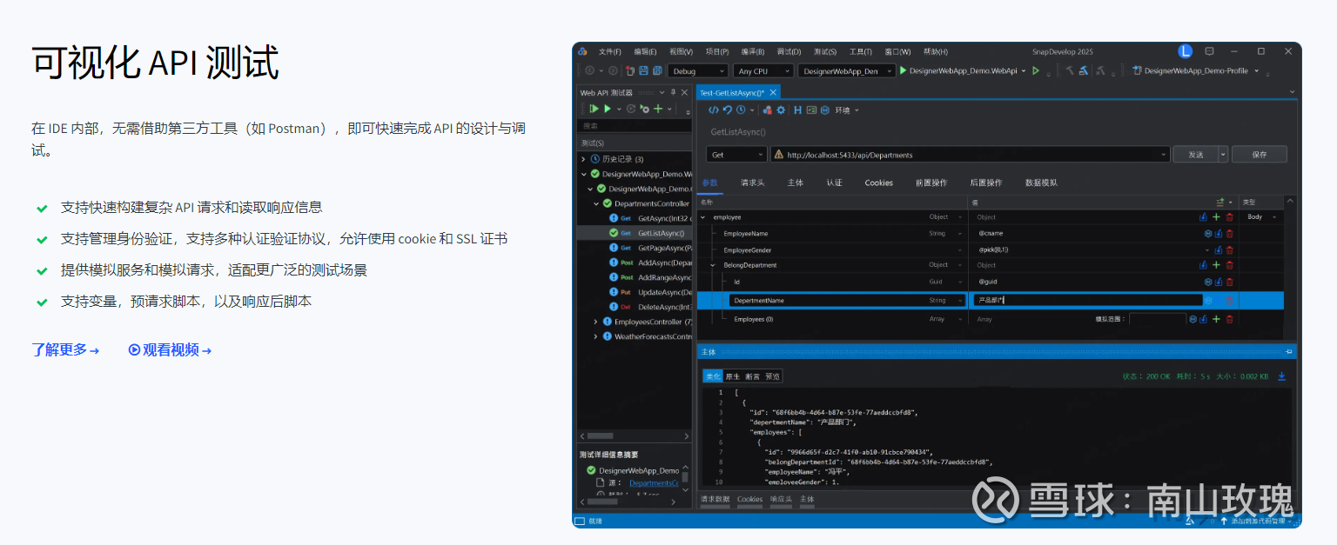Click the code view icon in test toolbar
The image size is (1337, 545).
point(714,110)
